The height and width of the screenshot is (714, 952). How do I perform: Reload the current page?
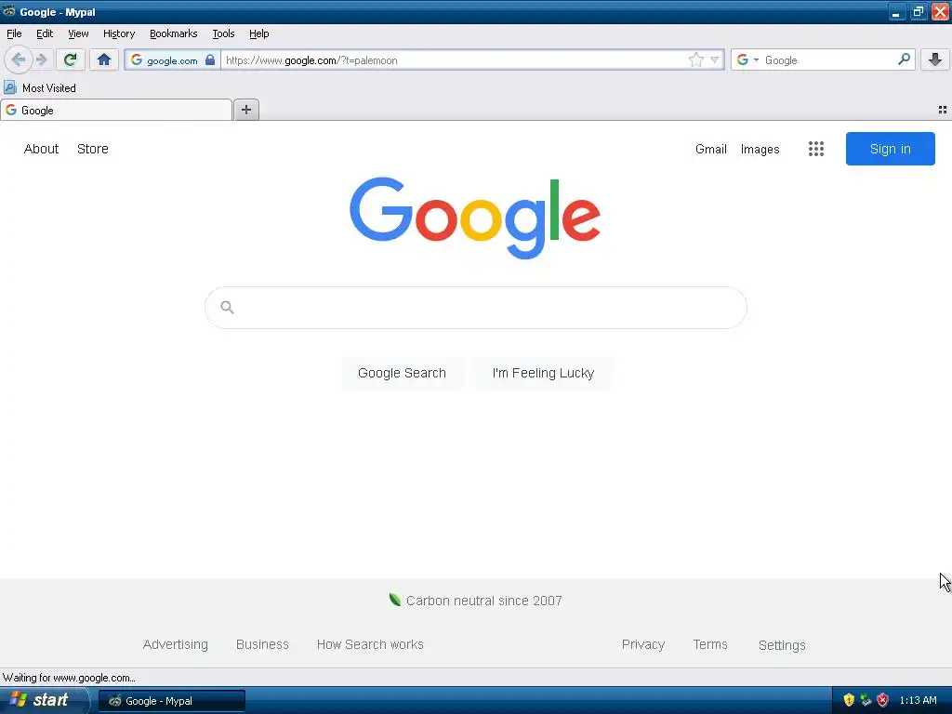pyautogui.click(x=70, y=59)
